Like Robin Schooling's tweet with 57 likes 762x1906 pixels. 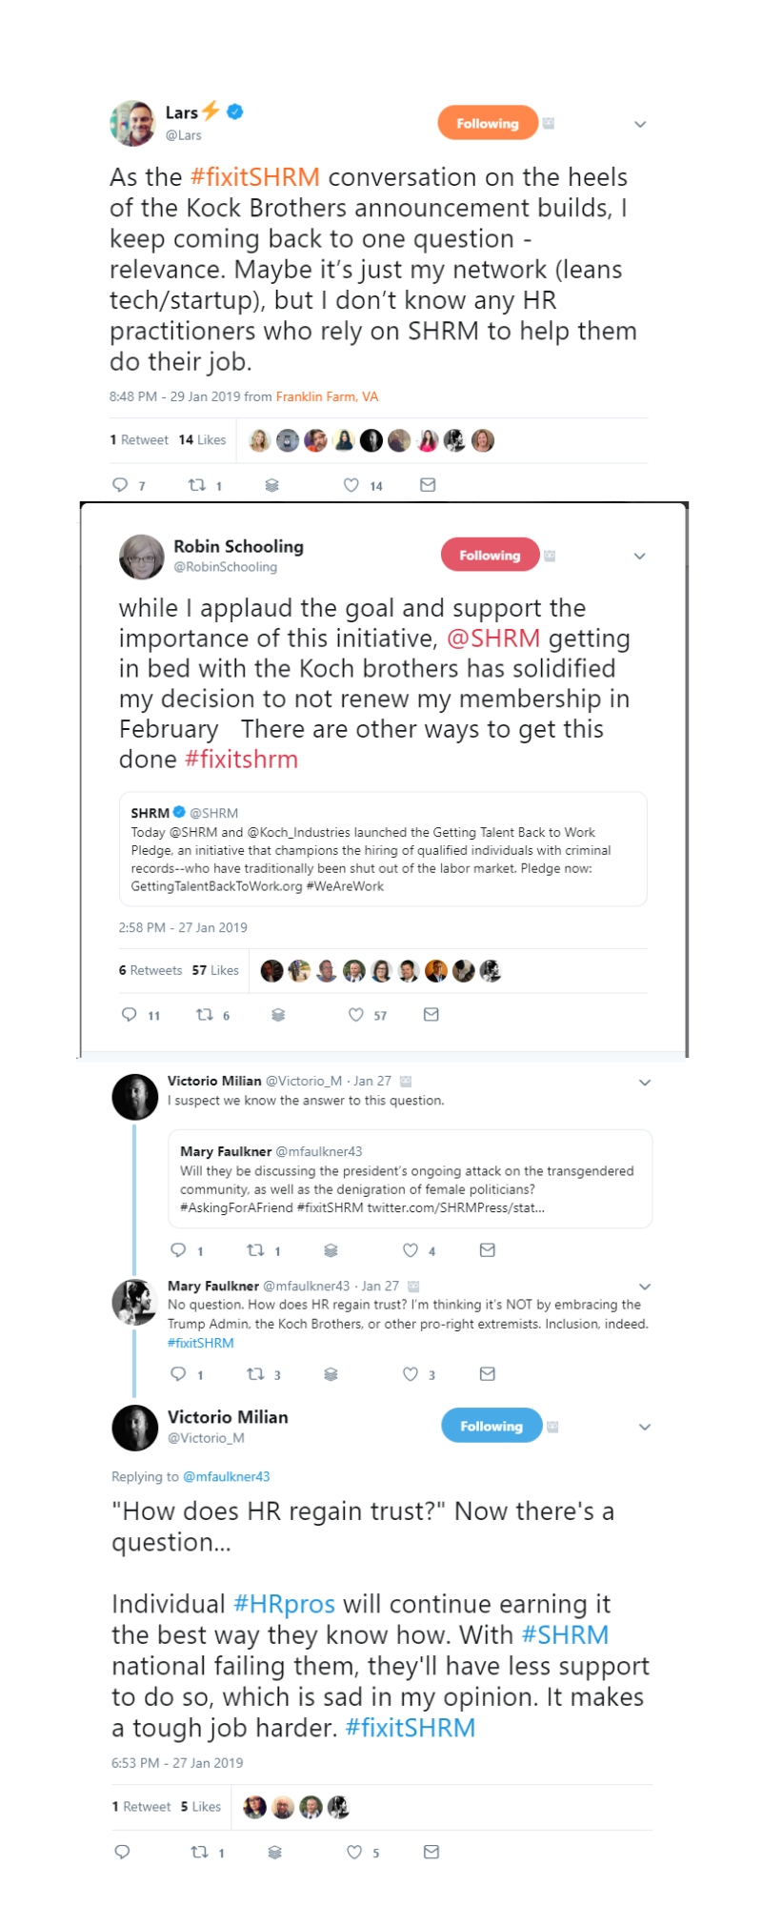tap(356, 1015)
